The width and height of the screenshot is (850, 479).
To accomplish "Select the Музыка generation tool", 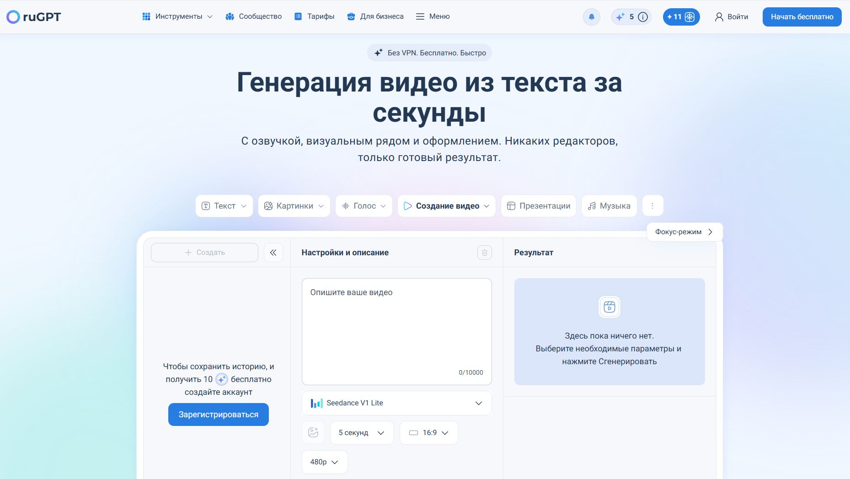I will [609, 206].
